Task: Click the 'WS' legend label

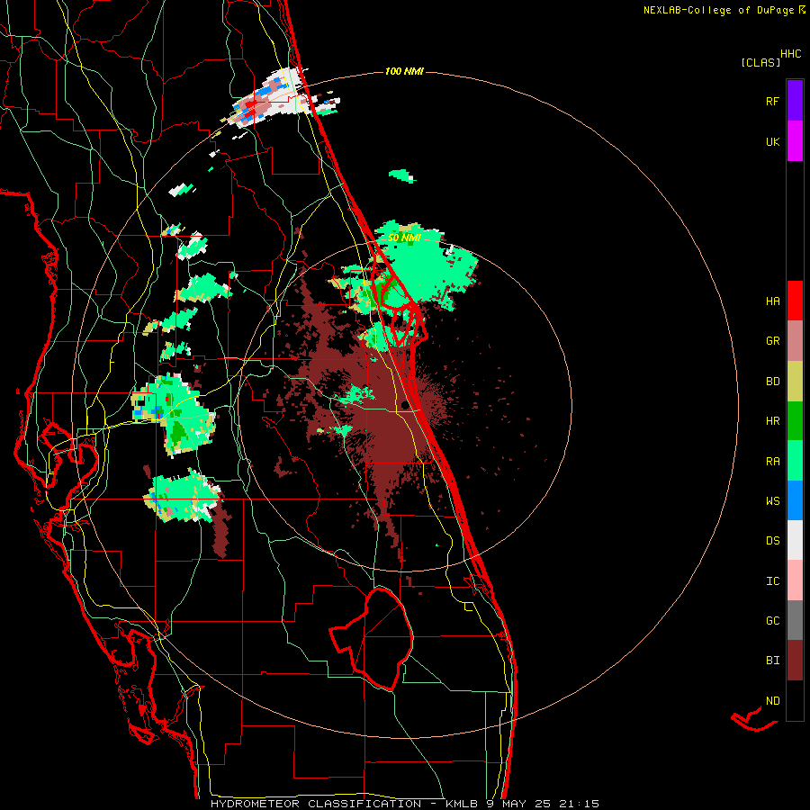Action: tap(772, 501)
